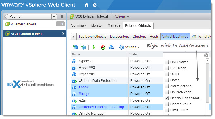Screen dimensions: 215x119
Task: Click VC01.vladan-fr.local icon in title bar
Action: (x=72, y=17)
